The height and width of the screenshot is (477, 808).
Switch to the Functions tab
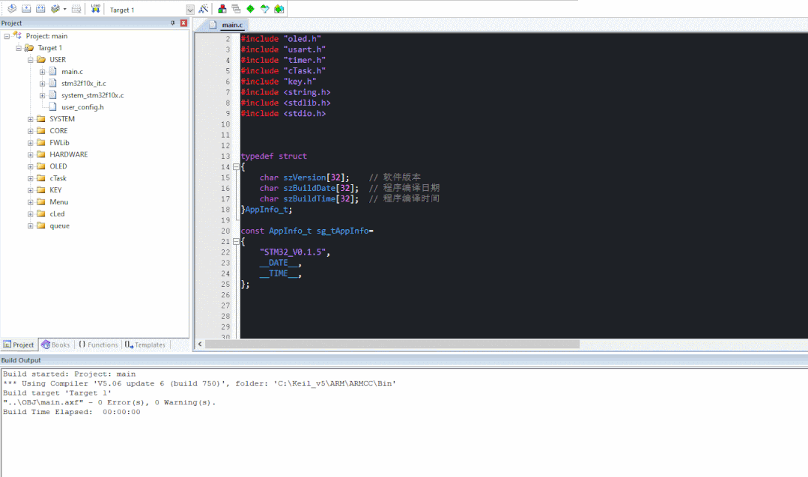[98, 344]
